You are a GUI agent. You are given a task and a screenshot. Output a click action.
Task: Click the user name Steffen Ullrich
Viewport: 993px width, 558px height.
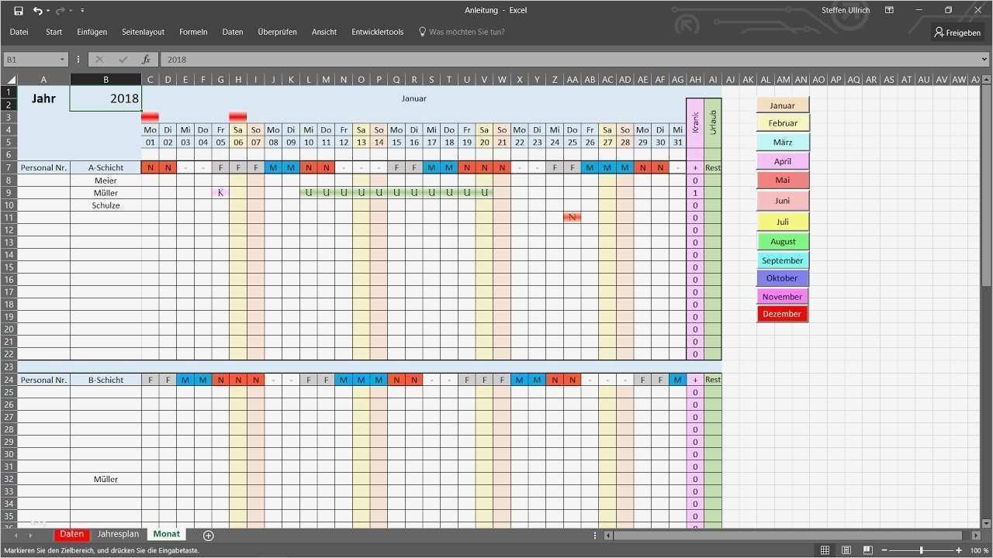[847, 10]
